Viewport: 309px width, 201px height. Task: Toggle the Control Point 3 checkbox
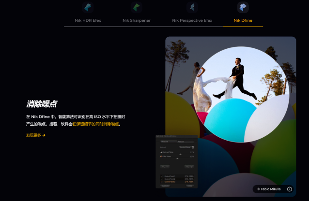pyautogui.click(x=162, y=182)
